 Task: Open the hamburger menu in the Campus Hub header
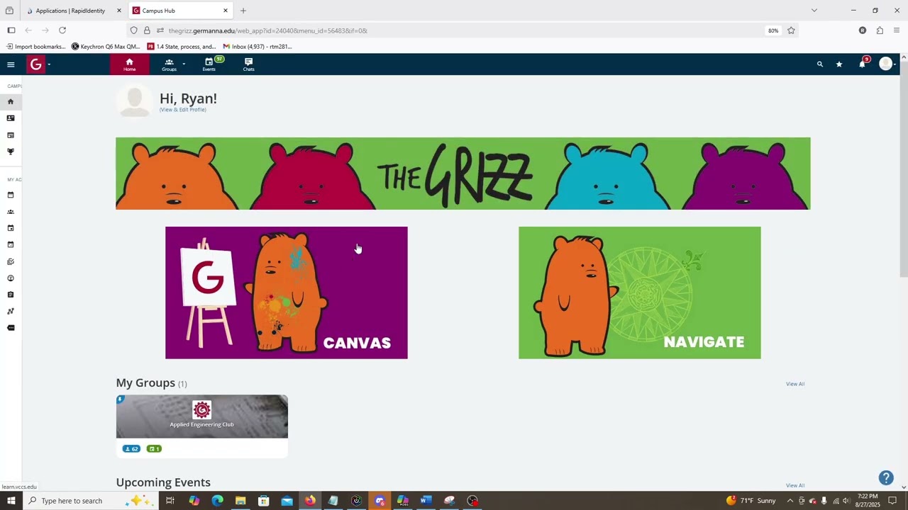tap(11, 64)
